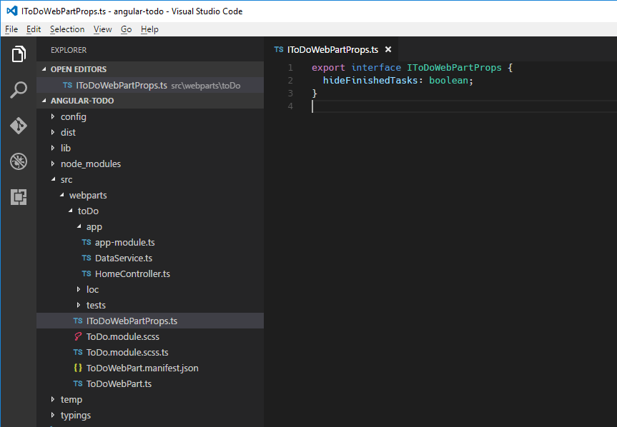
Task: Click the TS icon beside HomeController.ts
Action: 87,273
